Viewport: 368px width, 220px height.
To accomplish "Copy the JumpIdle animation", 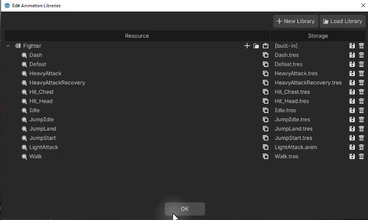I will 266,120.
